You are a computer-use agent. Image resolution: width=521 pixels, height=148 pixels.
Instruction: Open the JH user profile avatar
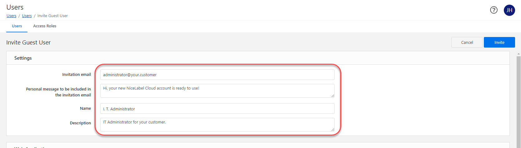[x=509, y=10]
